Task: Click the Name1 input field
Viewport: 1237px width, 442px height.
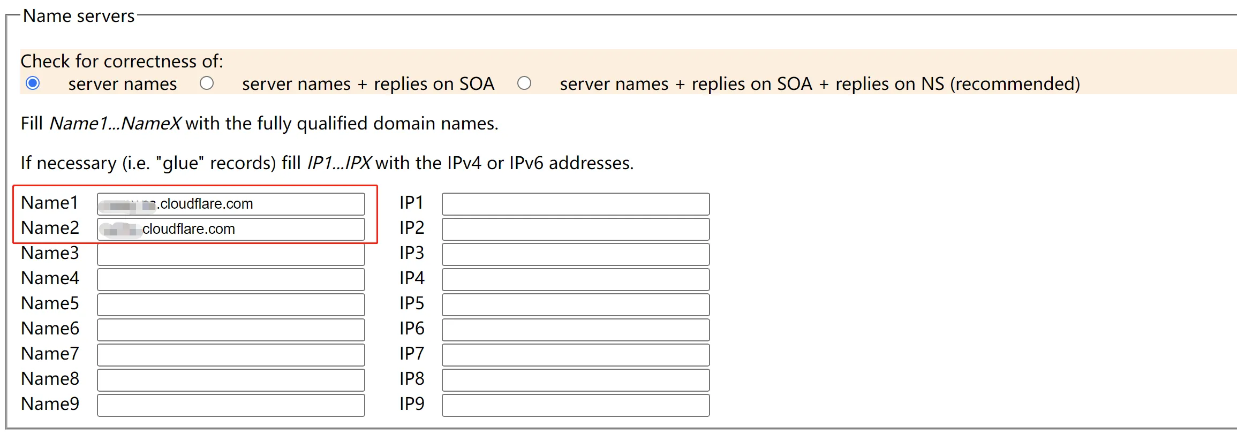Action: tap(231, 204)
